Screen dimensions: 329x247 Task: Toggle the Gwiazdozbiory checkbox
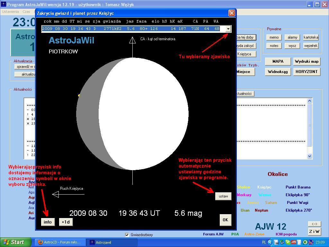click(x=127, y=234)
